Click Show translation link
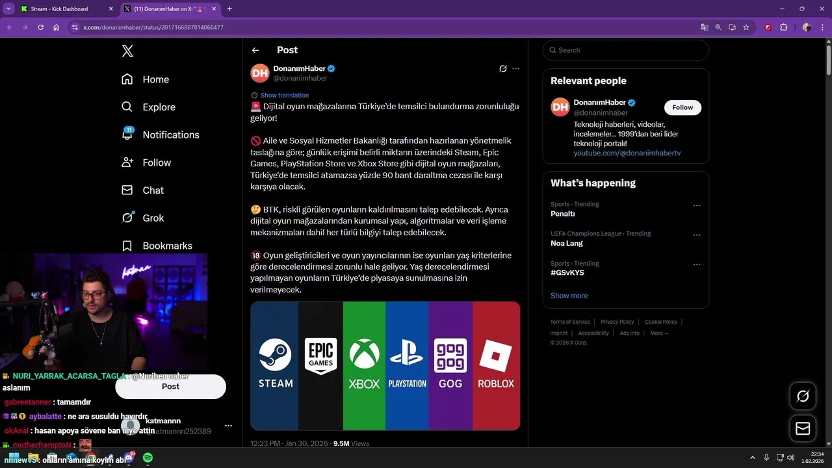Screen dimensions: 832x468 tap(285, 96)
